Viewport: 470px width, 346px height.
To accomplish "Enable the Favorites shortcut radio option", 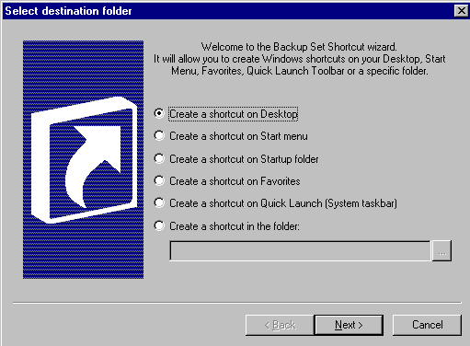I will (x=159, y=180).
